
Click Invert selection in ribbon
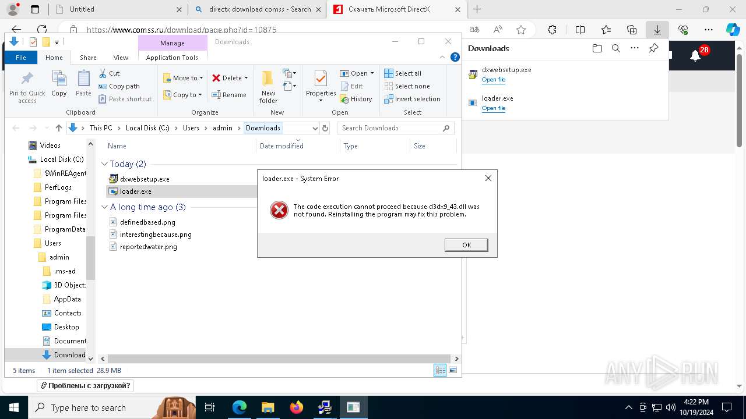[x=412, y=99]
